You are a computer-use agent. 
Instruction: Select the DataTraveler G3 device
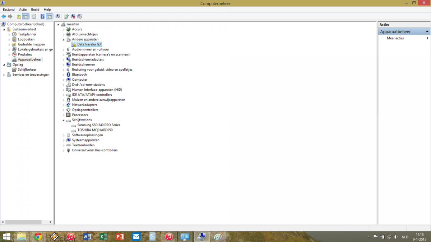click(x=86, y=44)
